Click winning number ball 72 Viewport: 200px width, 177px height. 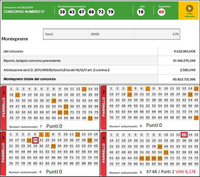pos(101,12)
